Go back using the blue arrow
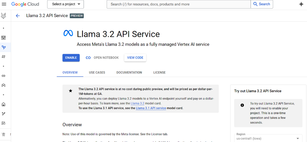This screenshot has width=307, height=142. coord(18,16)
